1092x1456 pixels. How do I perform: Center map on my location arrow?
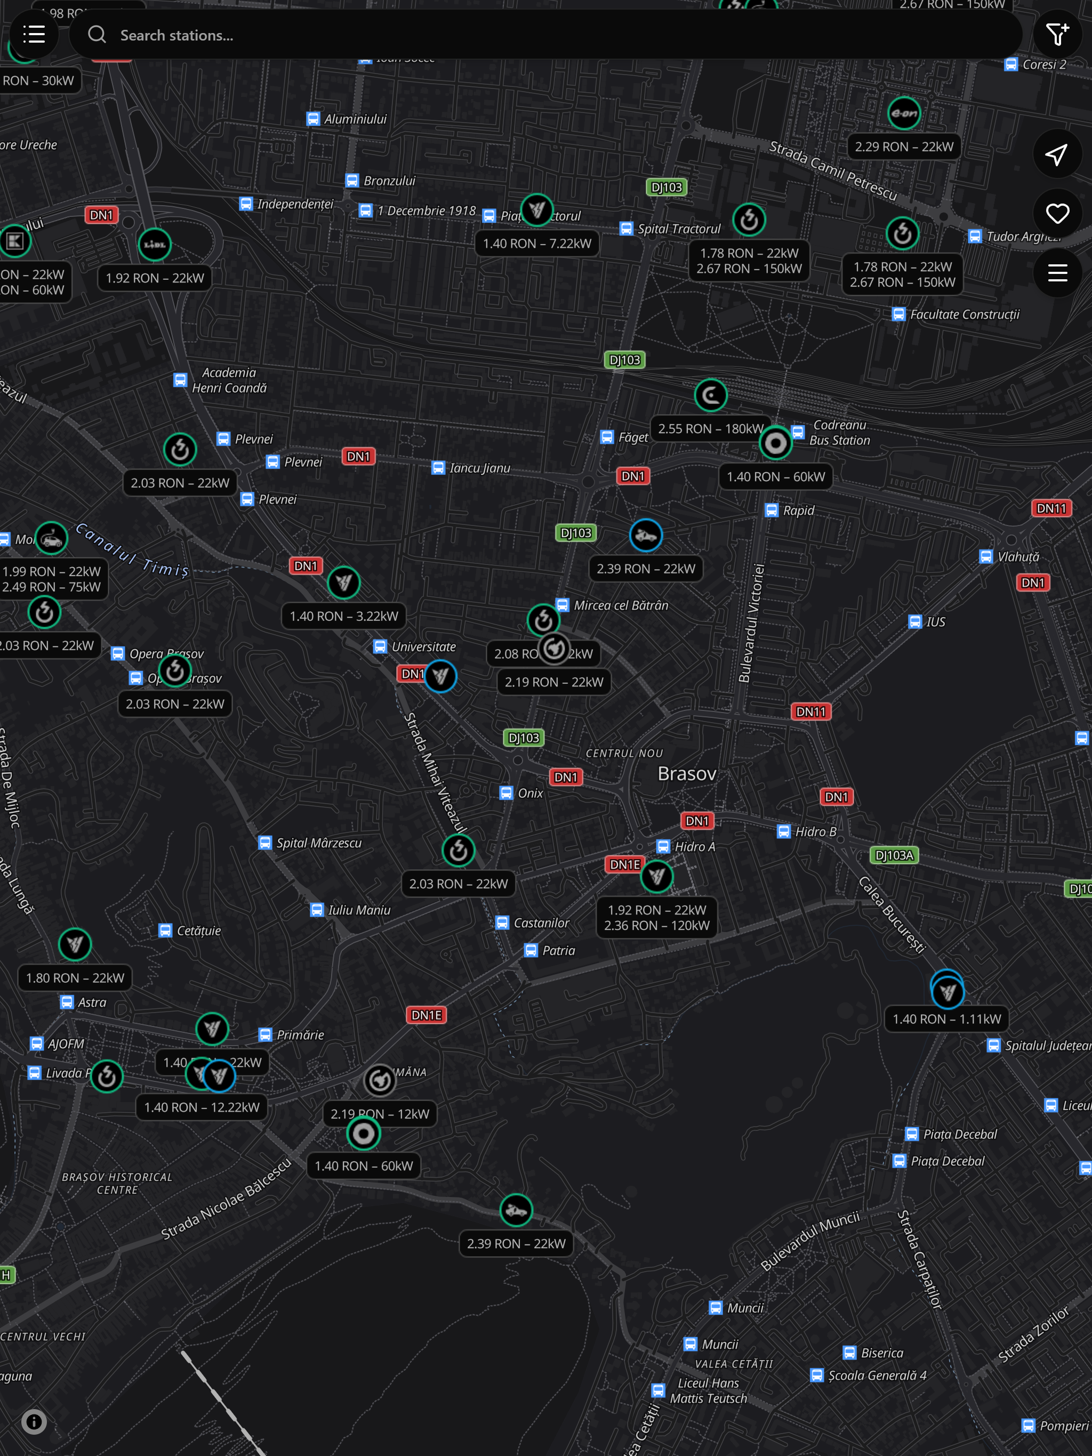pos(1057,155)
